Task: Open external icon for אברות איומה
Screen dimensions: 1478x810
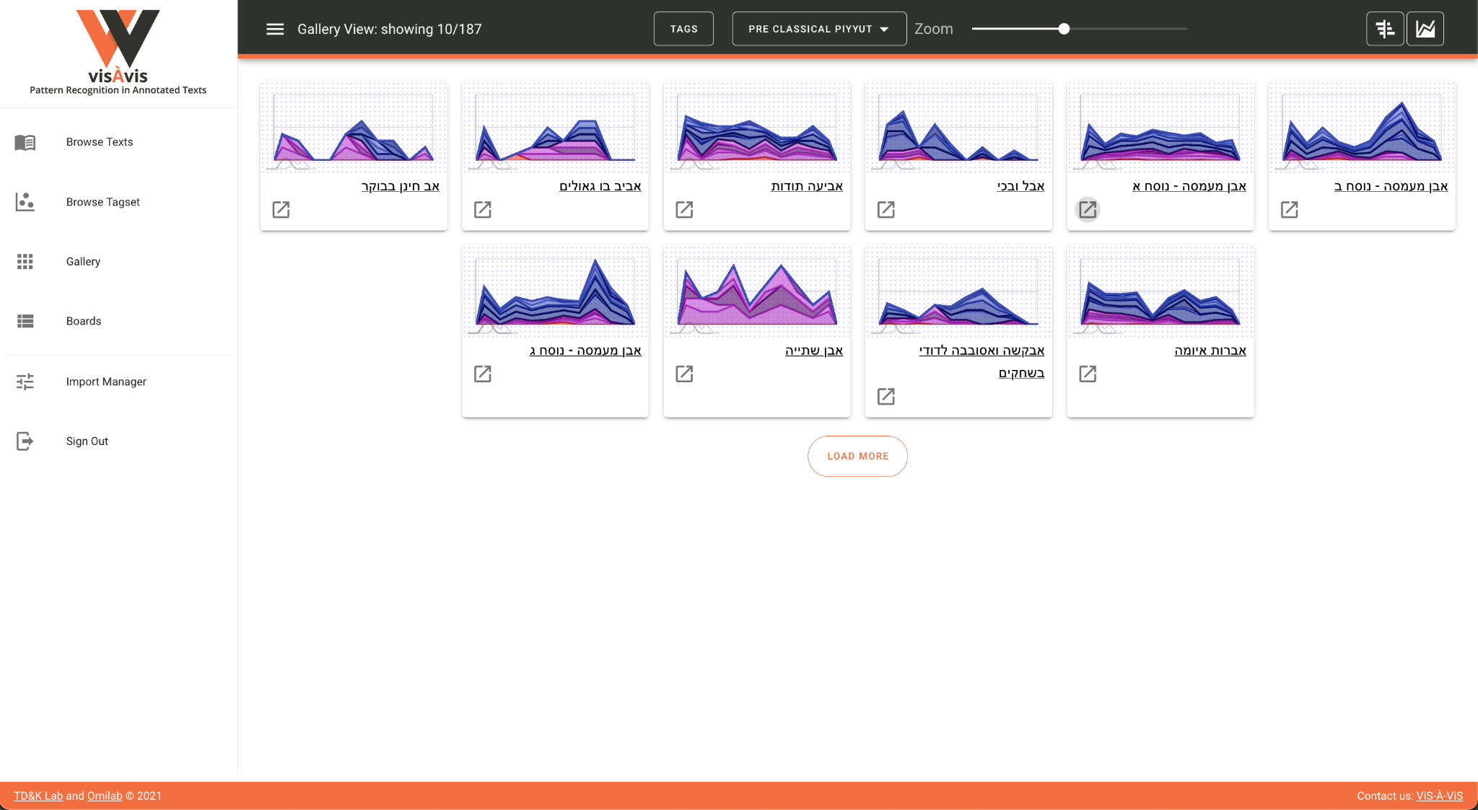Action: pyautogui.click(x=1088, y=374)
